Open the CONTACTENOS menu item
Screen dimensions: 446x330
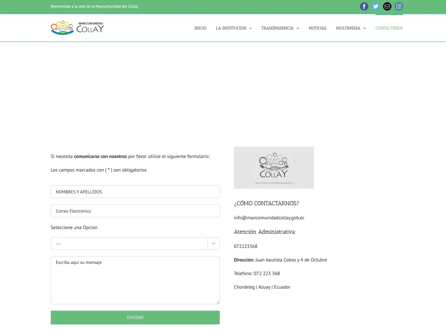click(389, 28)
